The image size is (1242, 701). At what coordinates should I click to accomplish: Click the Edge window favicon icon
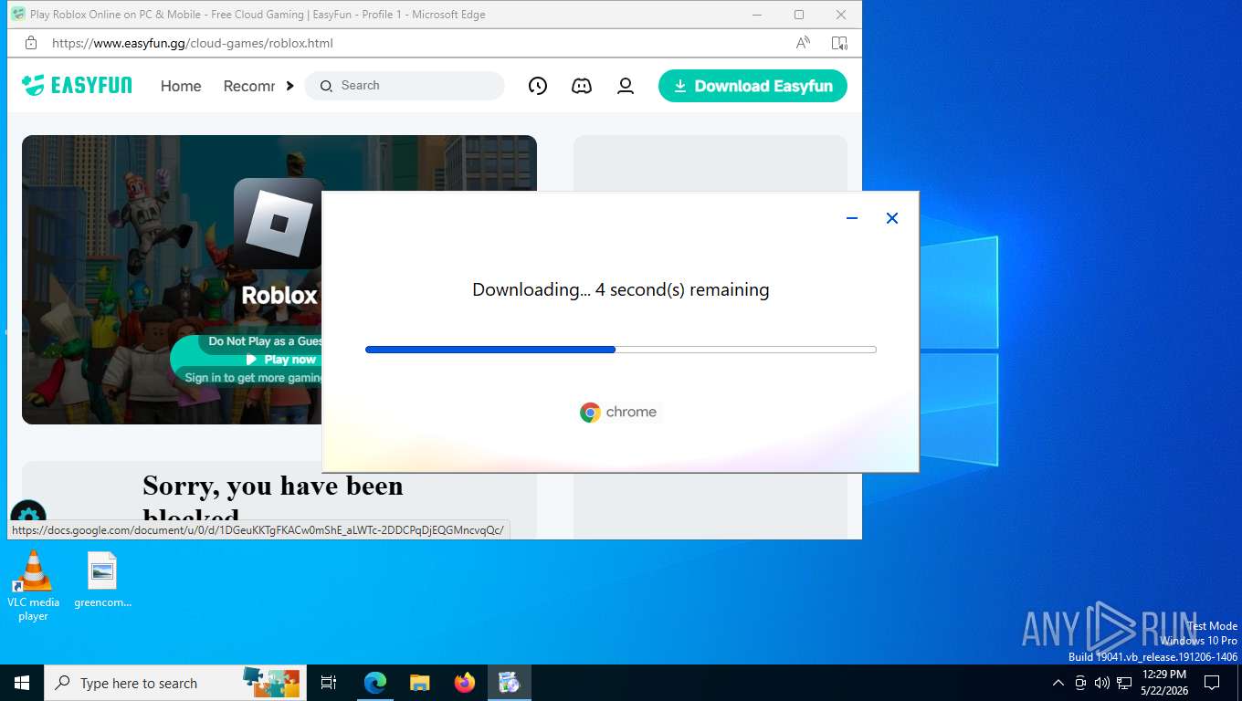[18, 15]
